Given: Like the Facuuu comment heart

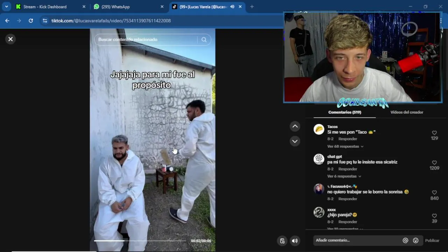Looking at the screenshot, I should point(434,192).
